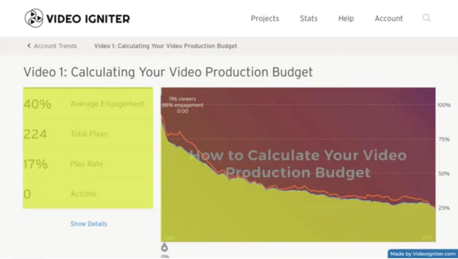The width and height of the screenshot is (458, 259).
Task: Expand details with the Show Details control
Action: tap(88, 223)
